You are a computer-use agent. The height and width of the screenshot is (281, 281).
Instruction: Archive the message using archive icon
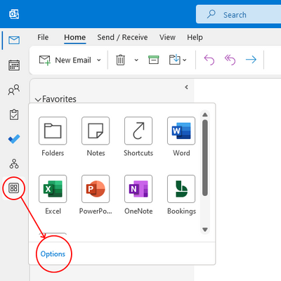(x=154, y=60)
